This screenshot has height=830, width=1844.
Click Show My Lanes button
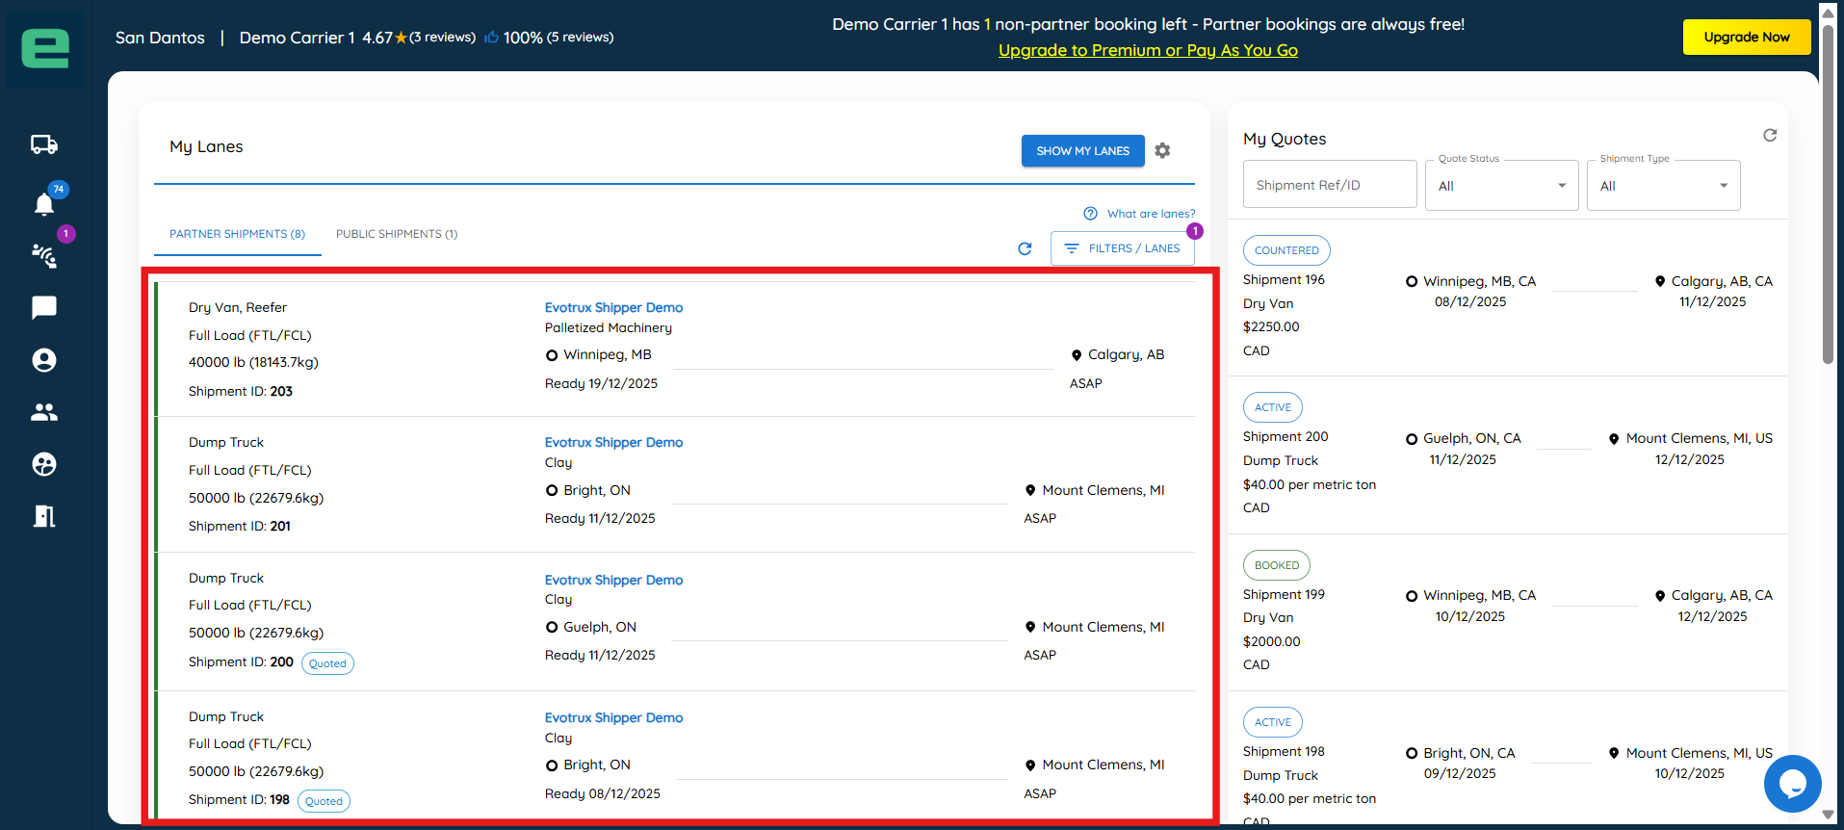pyautogui.click(x=1082, y=151)
